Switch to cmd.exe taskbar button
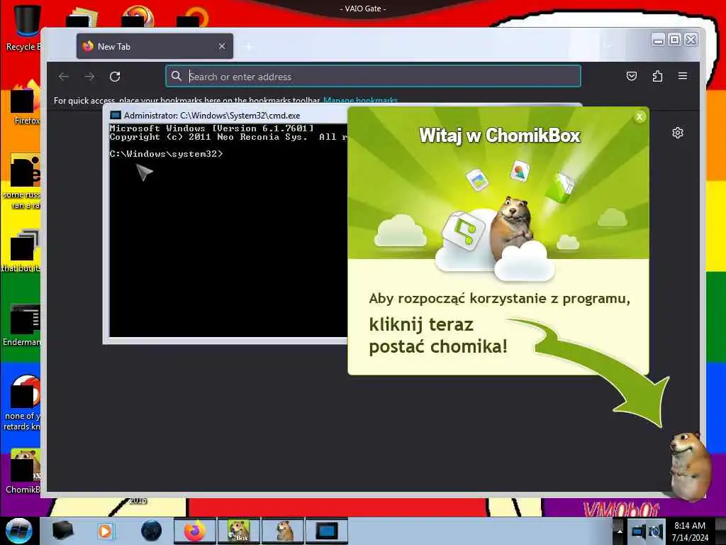 tap(327, 531)
